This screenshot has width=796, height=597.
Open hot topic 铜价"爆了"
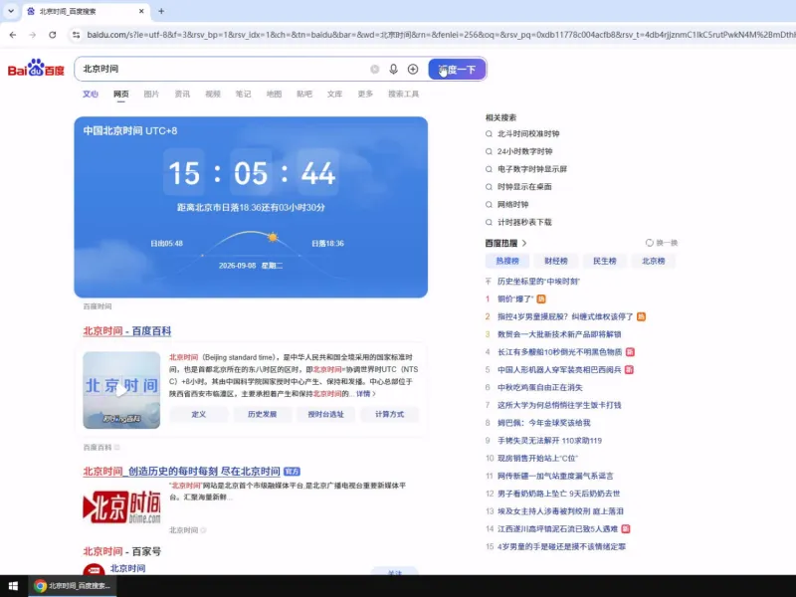pos(515,299)
